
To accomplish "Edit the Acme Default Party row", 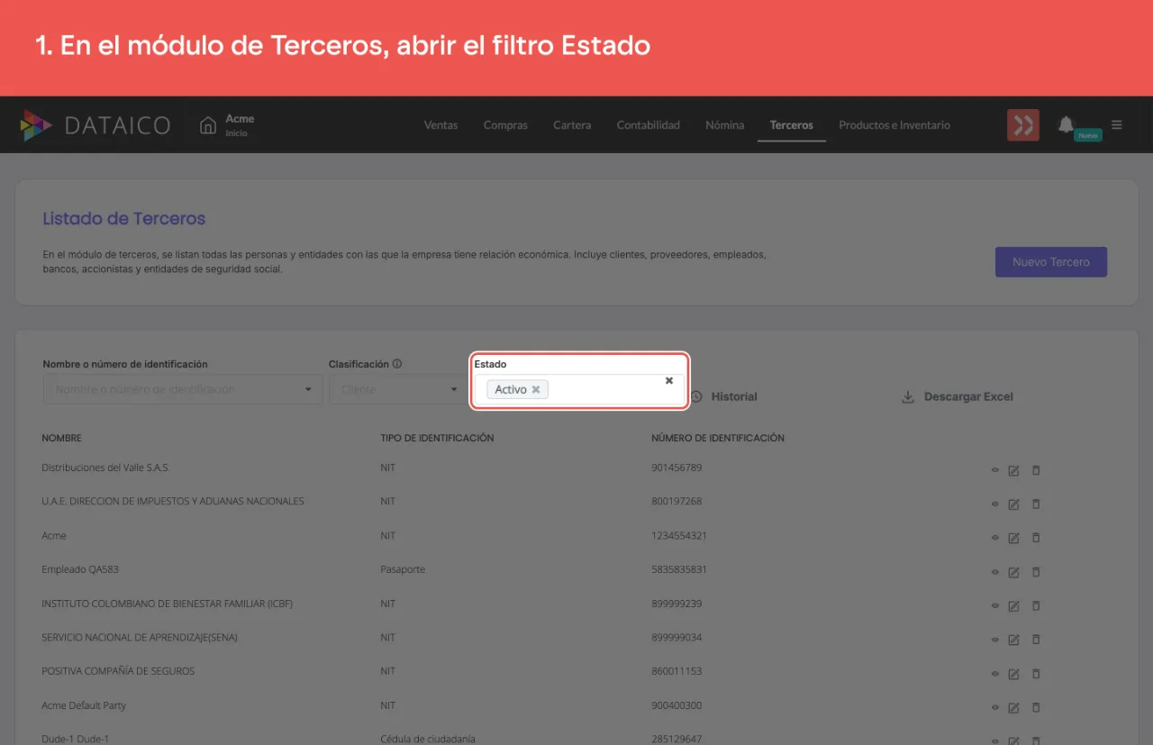I will click(1013, 708).
